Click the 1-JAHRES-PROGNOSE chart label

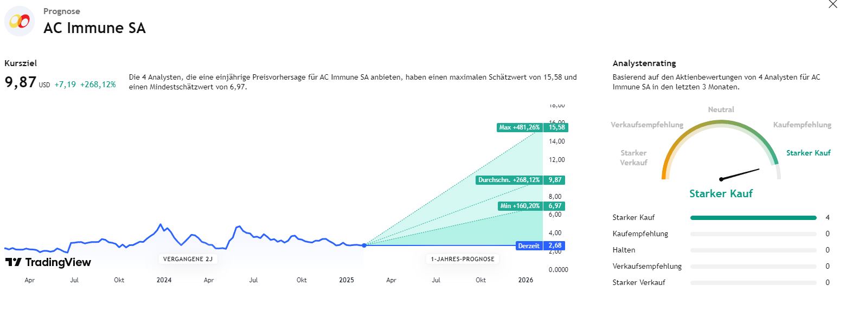coord(462,259)
